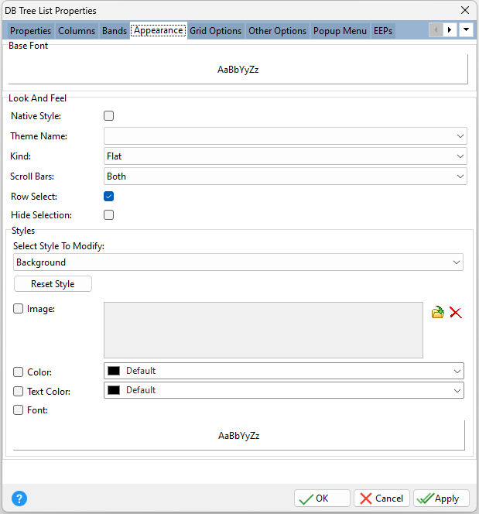Click the black Text Color swatch
This screenshot has width=479, height=514.
[114, 390]
